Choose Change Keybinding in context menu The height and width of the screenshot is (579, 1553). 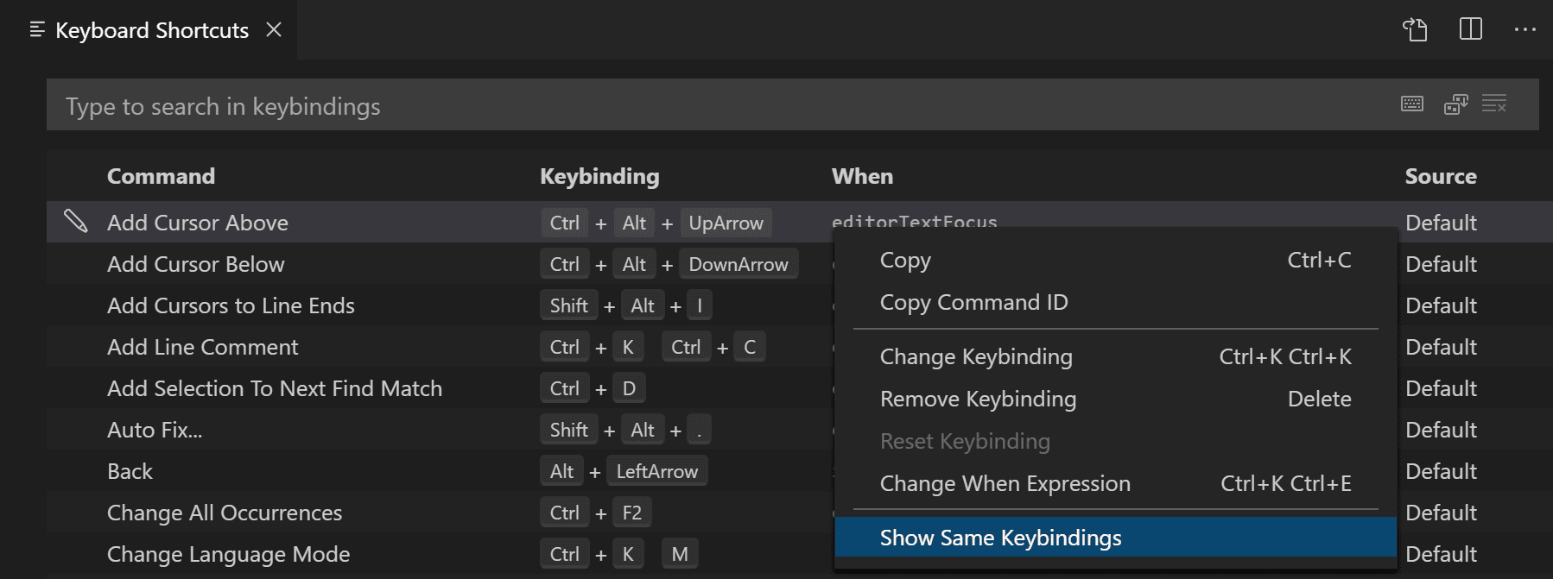[x=976, y=357]
